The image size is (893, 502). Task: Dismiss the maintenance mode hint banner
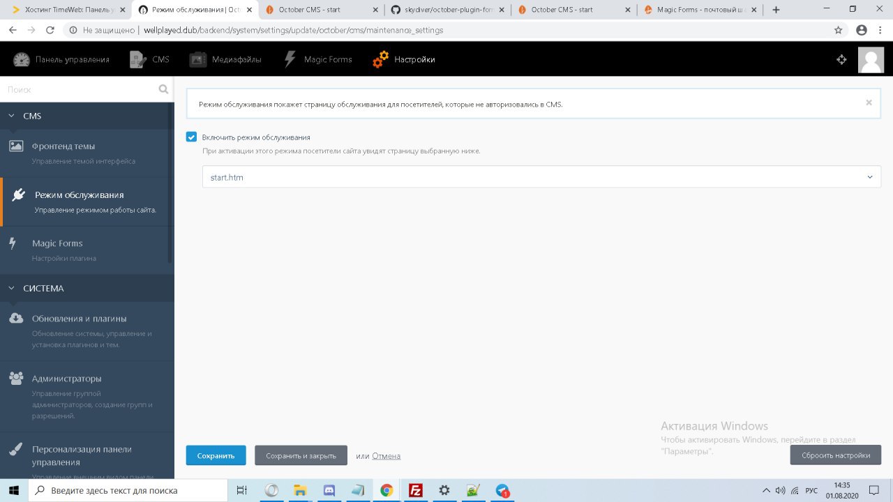(869, 102)
